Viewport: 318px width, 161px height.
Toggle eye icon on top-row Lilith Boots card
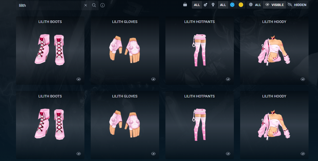click(79, 79)
